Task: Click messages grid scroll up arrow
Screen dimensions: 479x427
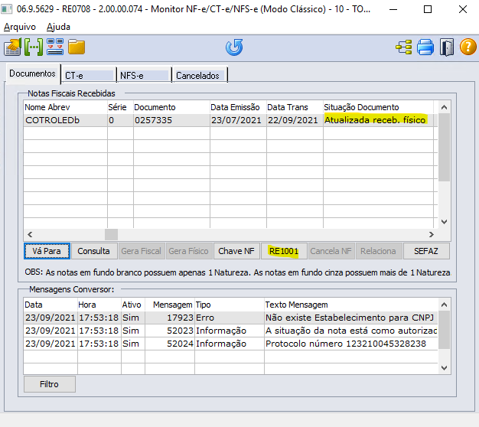Action: pyautogui.click(x=444, y=305)
